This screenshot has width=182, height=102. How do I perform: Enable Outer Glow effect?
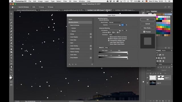[69, 55]
